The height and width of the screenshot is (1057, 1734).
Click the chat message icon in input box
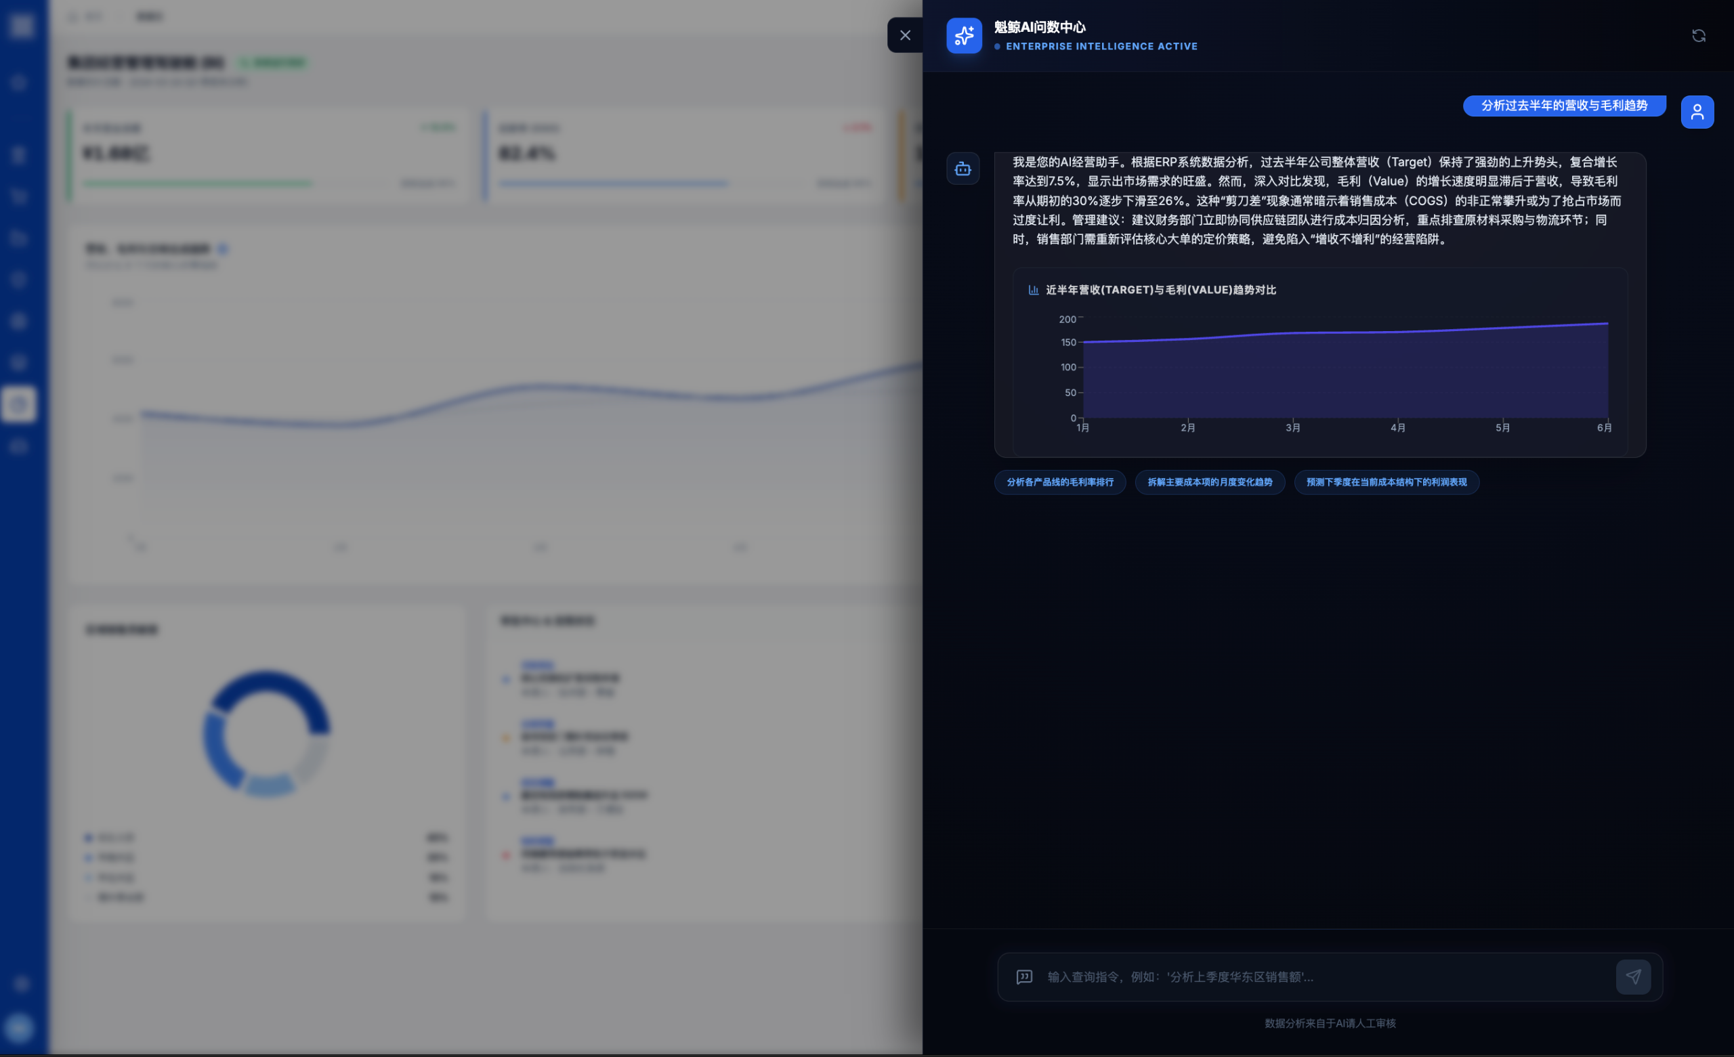pos(1024,977)
